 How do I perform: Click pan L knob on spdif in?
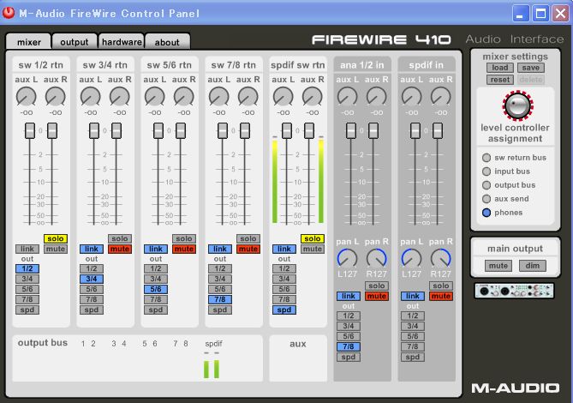[411, 258]
